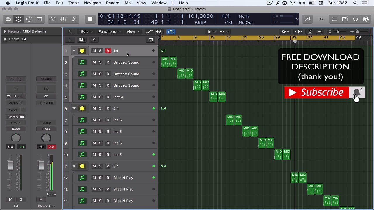Toggle the global Solo S button
This screenshot has width=374, height=210.
[94, 40]
